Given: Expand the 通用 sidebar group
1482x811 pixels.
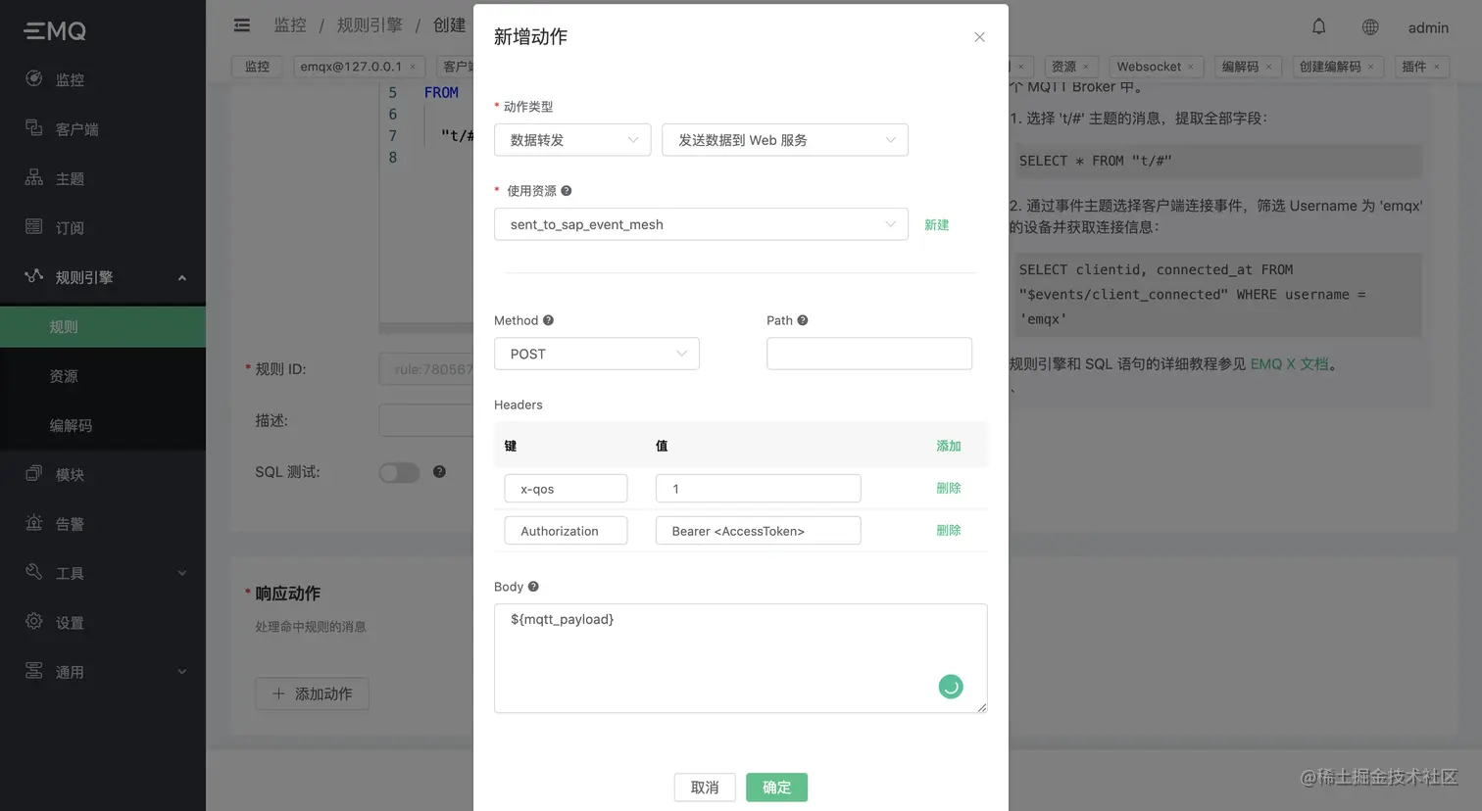Looking at the screenshot, I should pos(103,672).
